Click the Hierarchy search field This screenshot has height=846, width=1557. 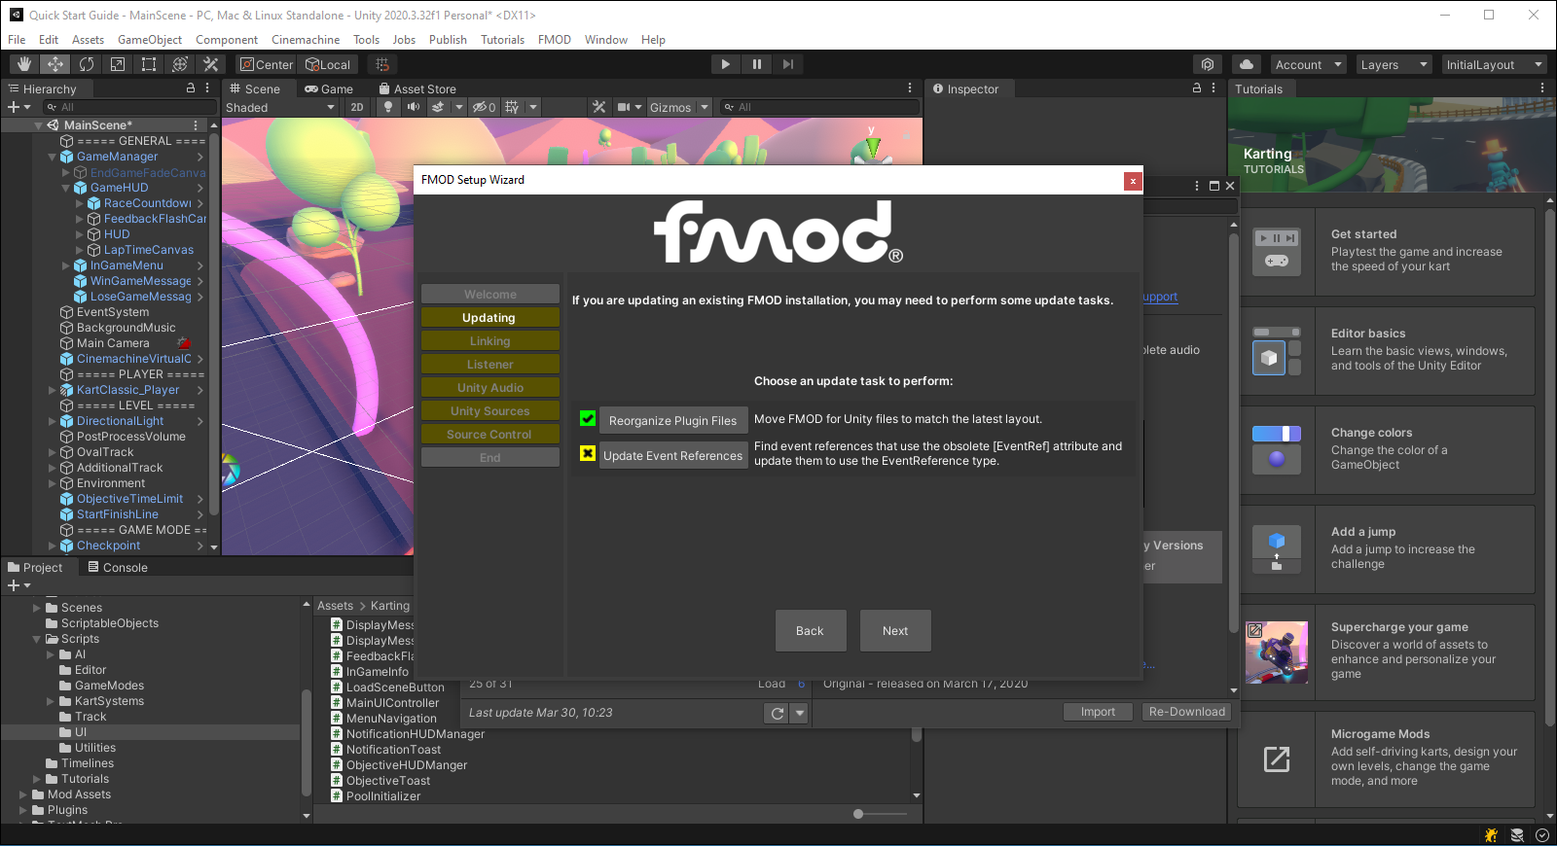[x=131, y=107]
